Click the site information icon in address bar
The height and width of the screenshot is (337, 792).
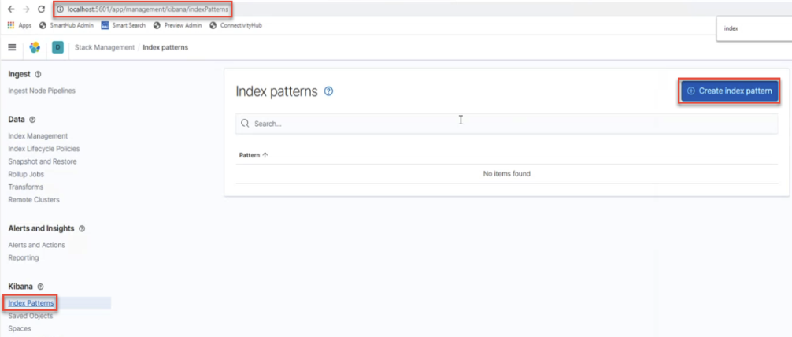pyautogui.click(x=61, y=9)
